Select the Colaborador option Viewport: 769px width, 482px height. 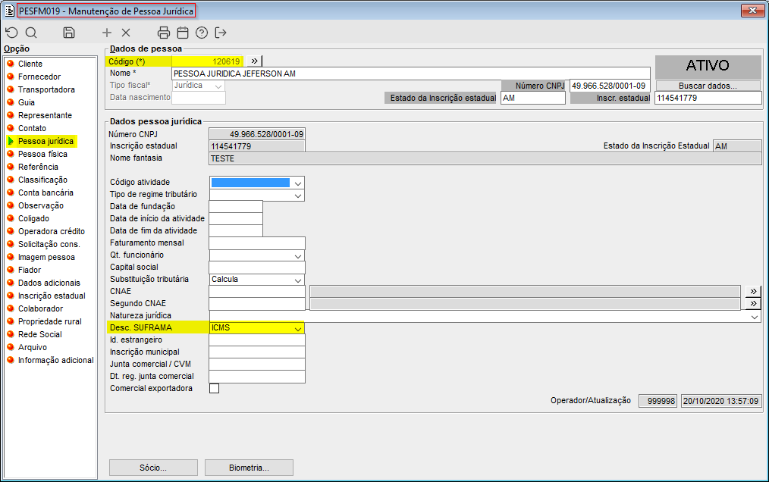tap(40, 308)
